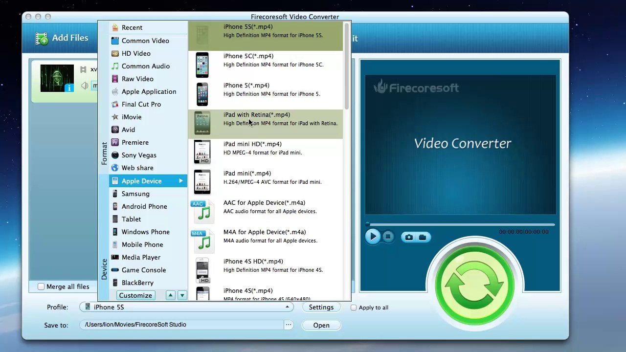Screen dimensions: 626x352
Task: Click the Customize button
Action: coord(135,295)
